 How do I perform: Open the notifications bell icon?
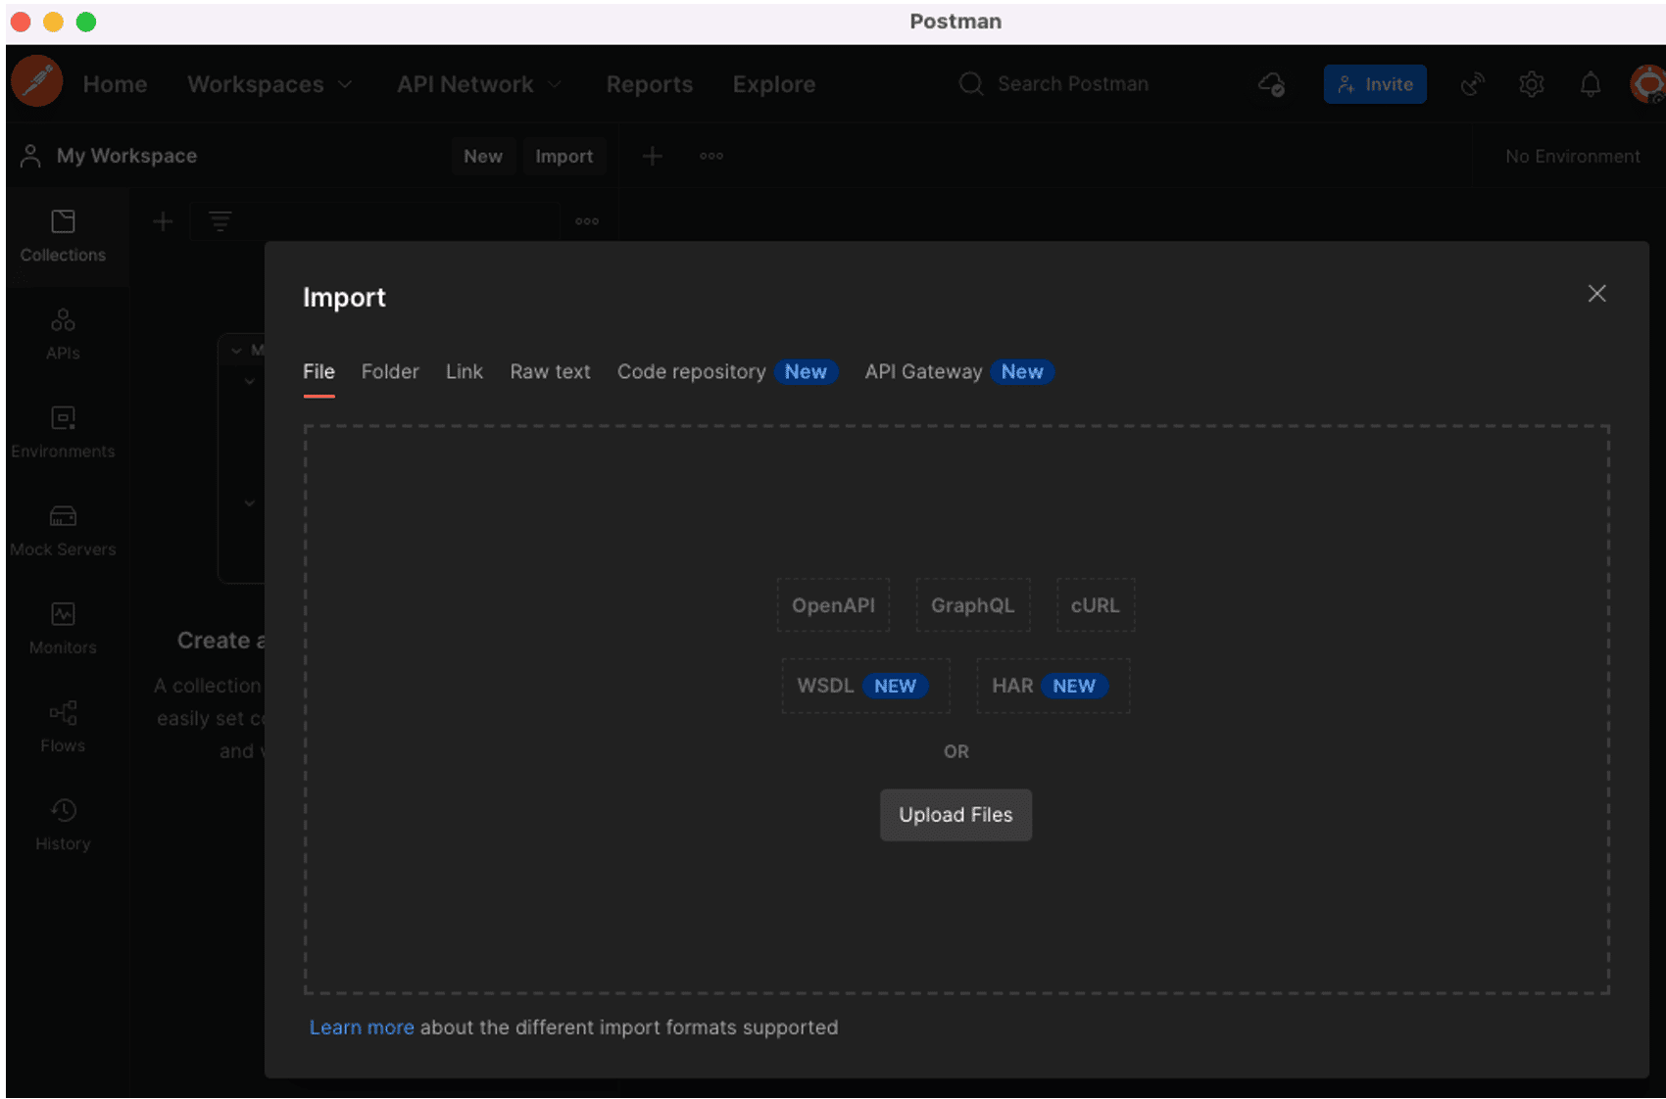1591,84
